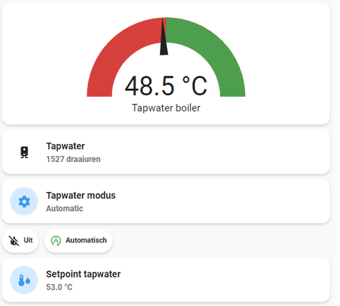Select the Uit mode chip
This screenshot has width=340, height=306.
point(20,241)
